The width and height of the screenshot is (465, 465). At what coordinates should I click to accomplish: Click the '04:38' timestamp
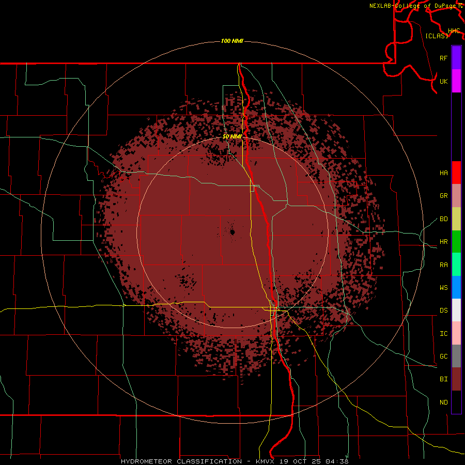337,461
